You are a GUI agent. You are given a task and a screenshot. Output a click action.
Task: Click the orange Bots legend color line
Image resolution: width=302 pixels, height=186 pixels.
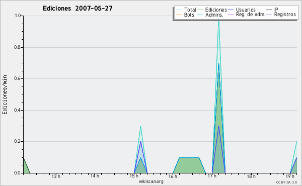[179, 15]
